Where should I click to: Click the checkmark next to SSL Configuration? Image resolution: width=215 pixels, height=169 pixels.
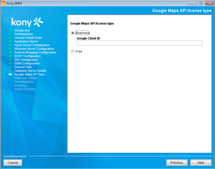click(10, 60)
